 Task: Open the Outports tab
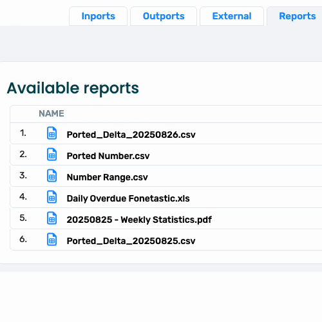164,16
